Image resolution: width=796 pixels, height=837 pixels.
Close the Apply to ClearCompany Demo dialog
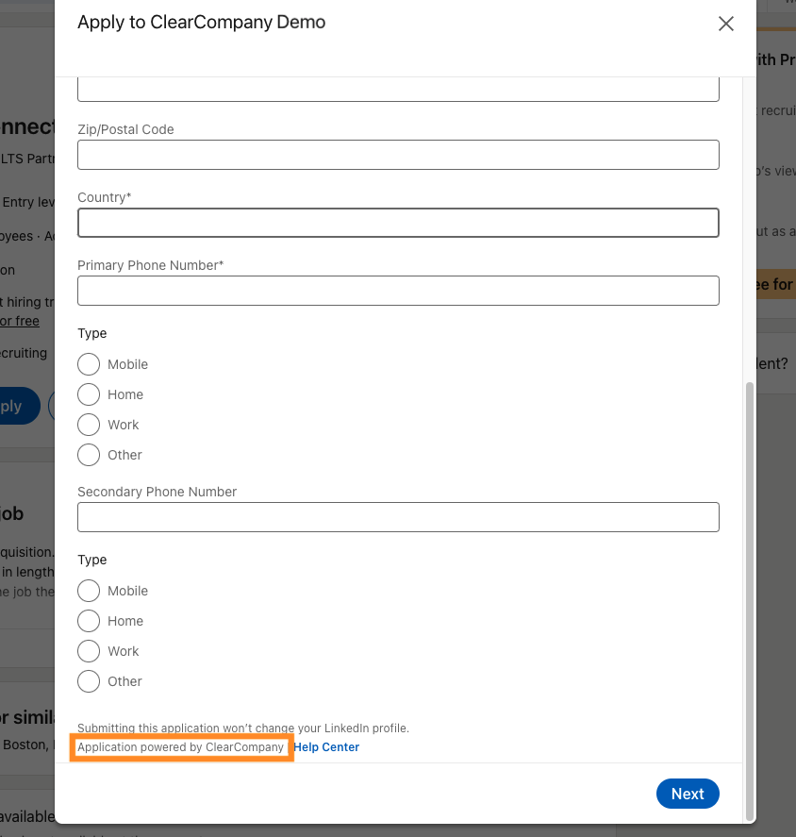click(x=725, y=25)
